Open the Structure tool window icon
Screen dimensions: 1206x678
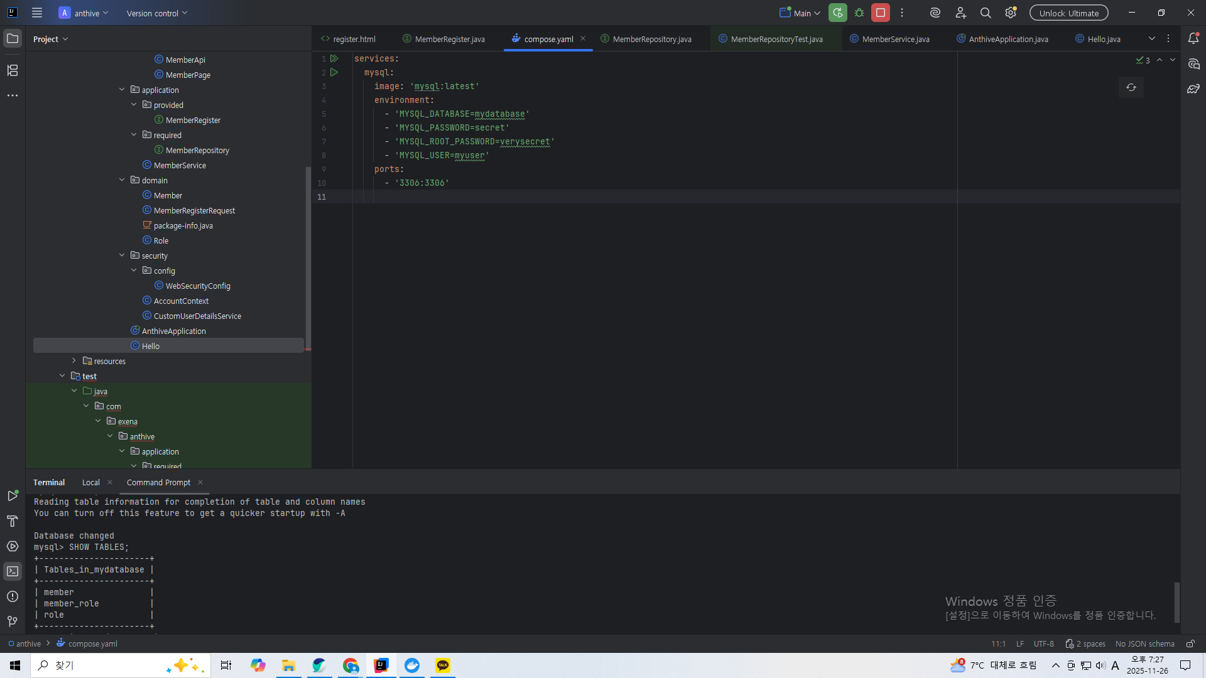13,70
